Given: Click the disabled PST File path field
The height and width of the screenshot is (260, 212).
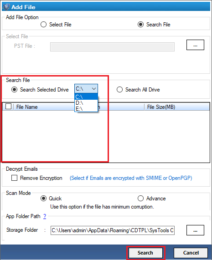Looking at the screenshot, I should [112, 47].
